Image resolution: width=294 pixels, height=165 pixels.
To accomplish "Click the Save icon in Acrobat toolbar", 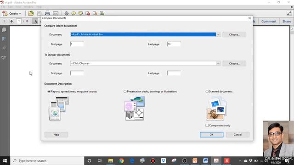I will point(39,13).
